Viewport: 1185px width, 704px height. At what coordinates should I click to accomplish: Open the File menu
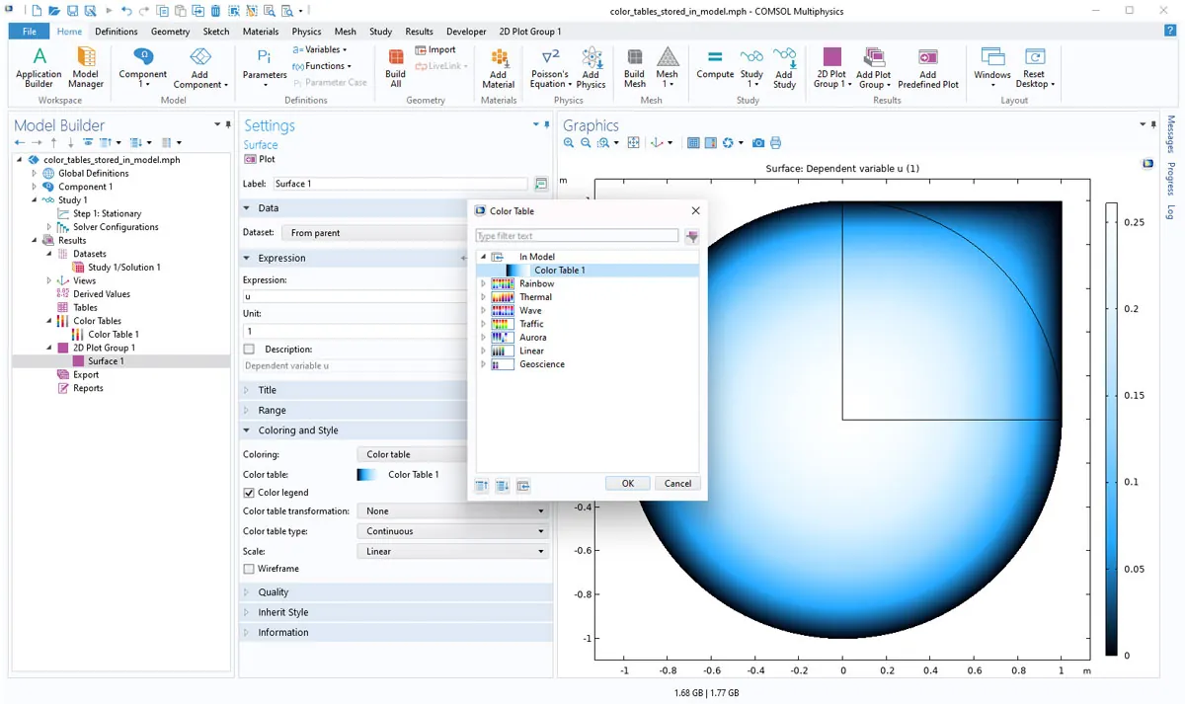coord(29,32)
